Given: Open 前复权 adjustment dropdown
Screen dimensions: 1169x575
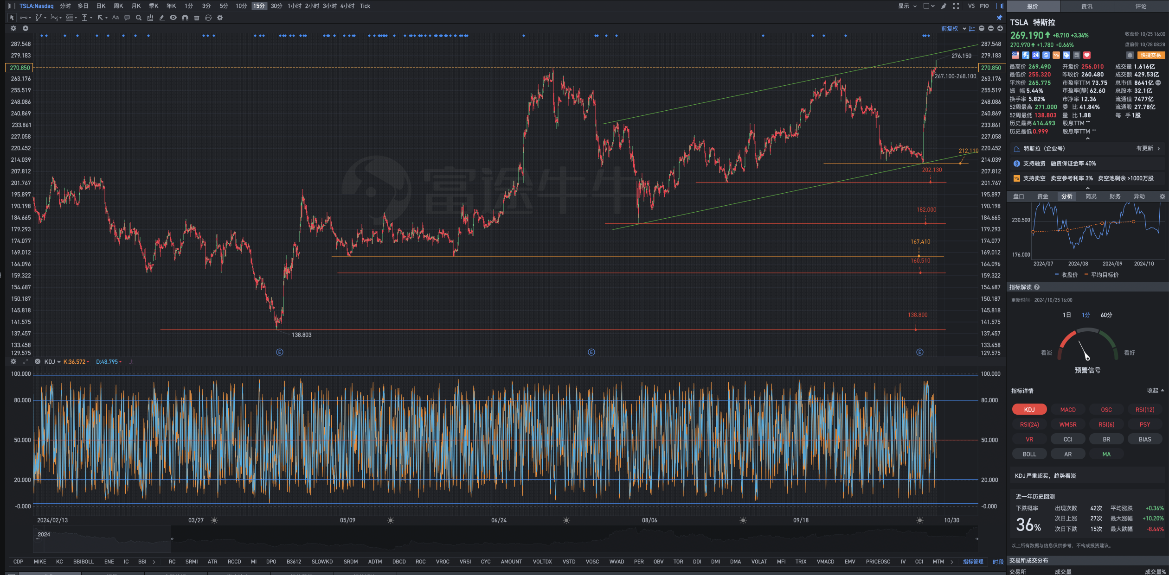Looking at the screenshot, I should coord(953,29).
